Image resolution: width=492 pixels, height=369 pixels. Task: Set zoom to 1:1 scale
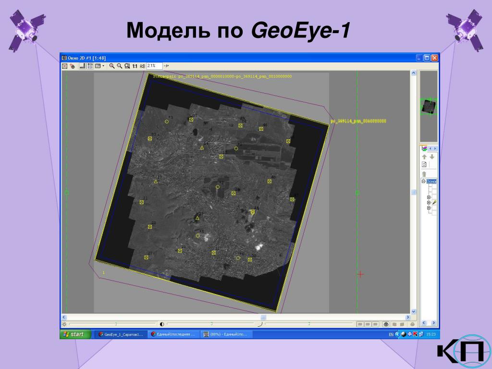click(135, 66)
